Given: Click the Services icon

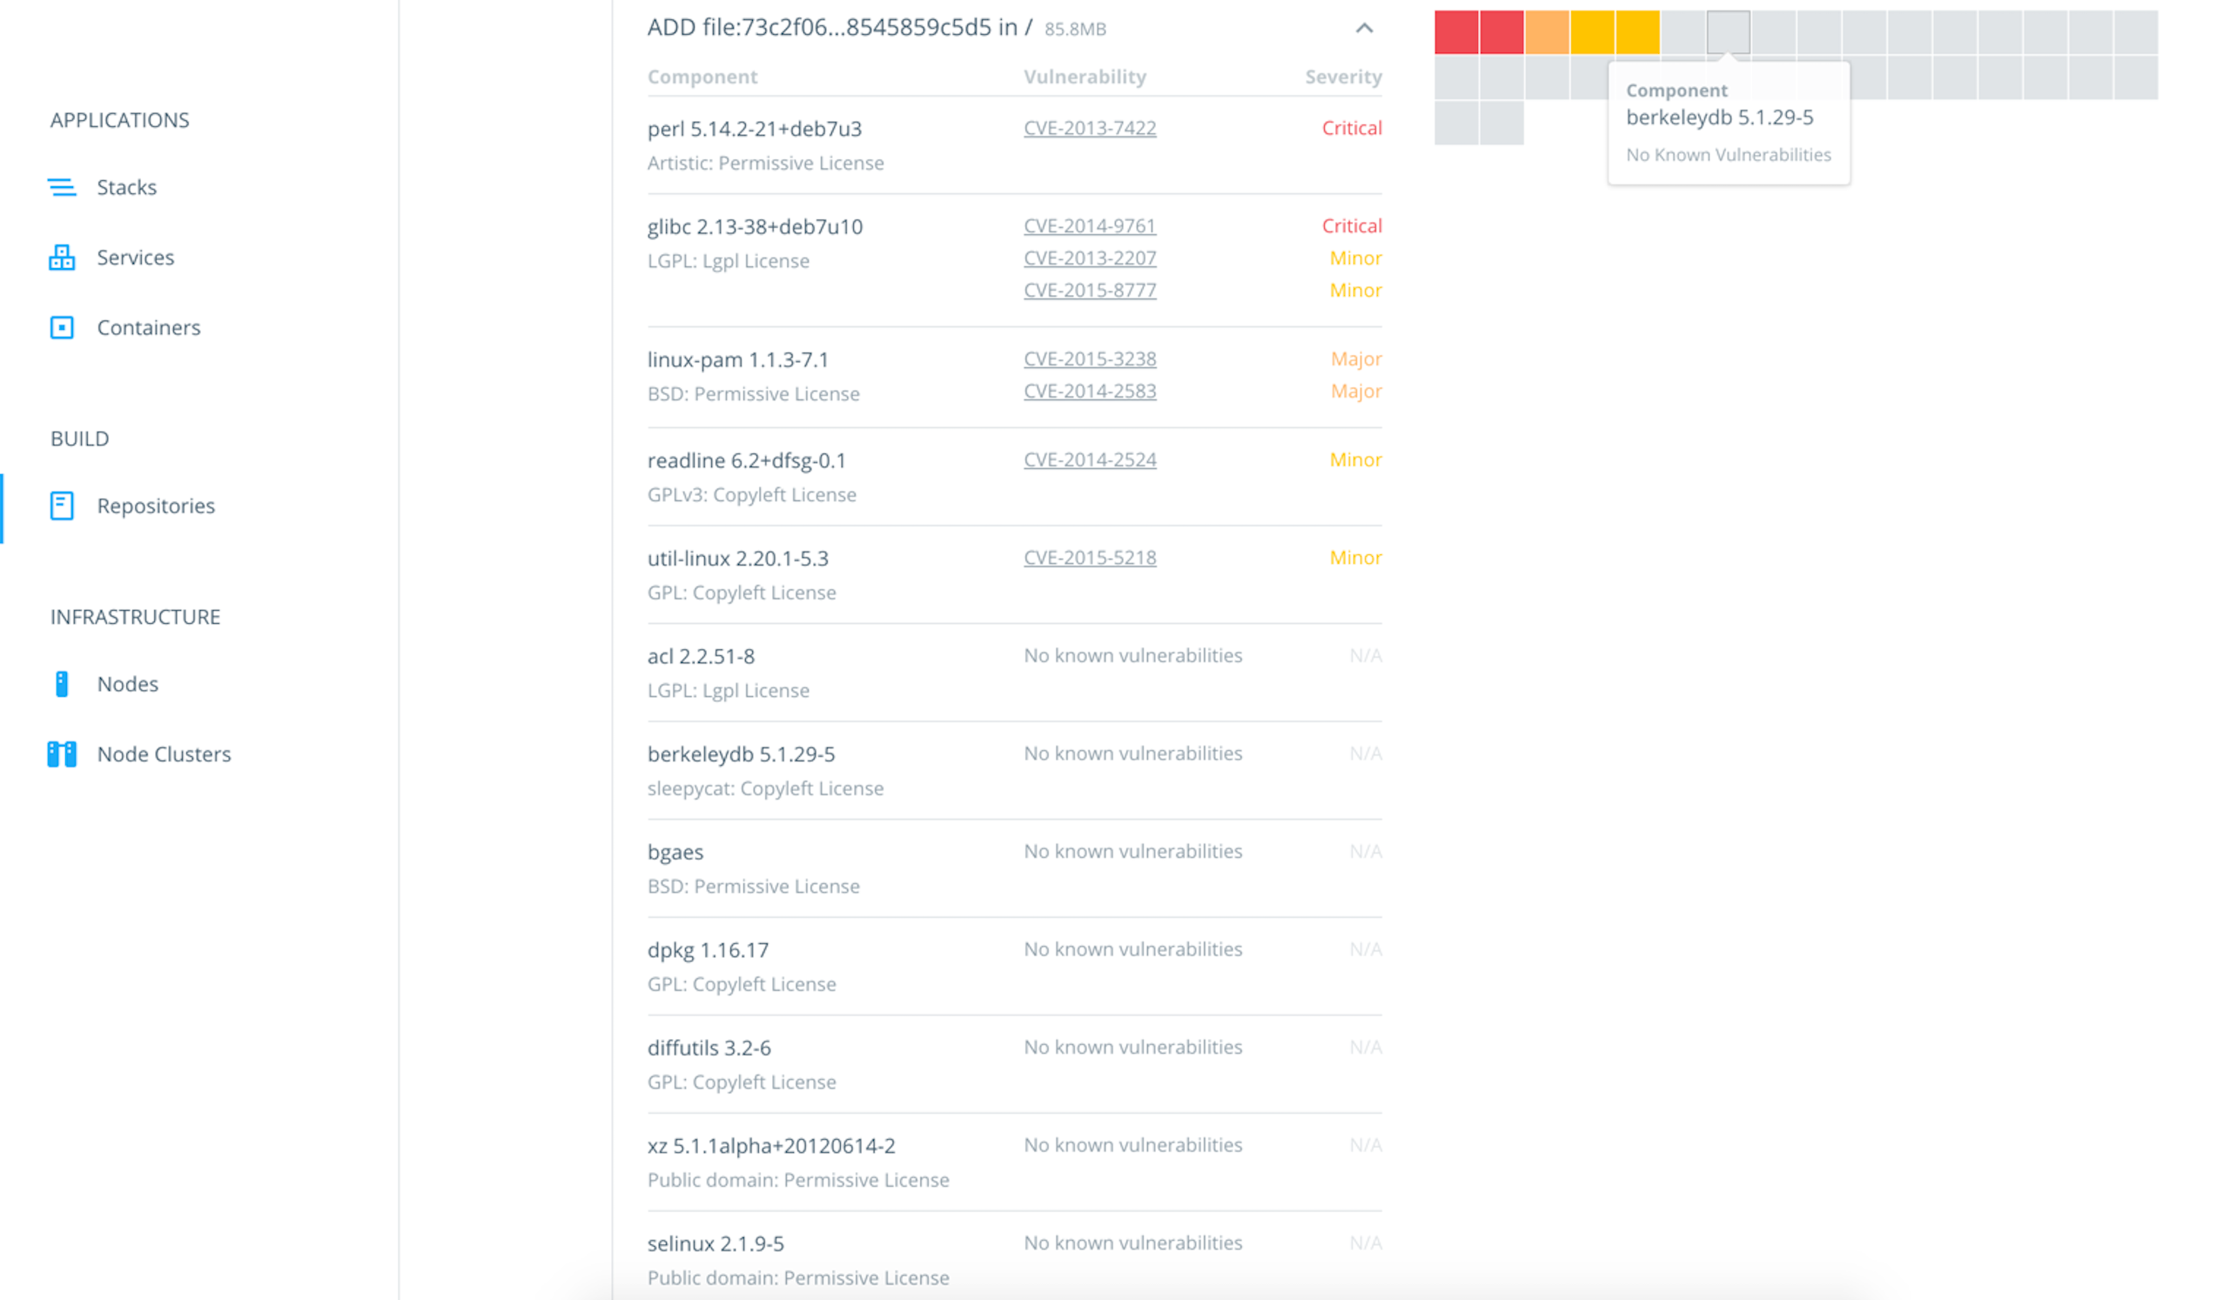Looking at the screenshot, I should [61, 258].
